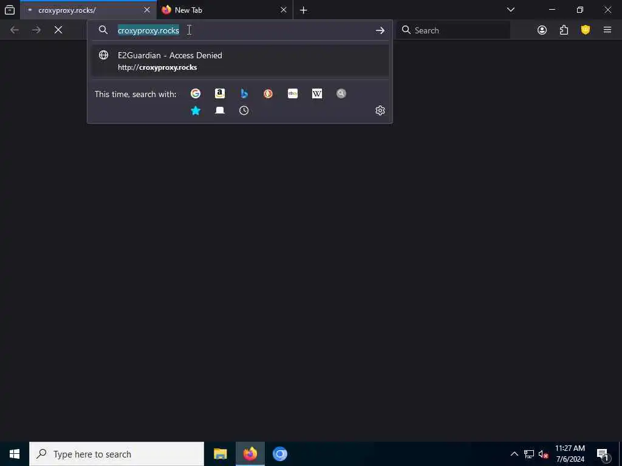Click the Search box in toolbar

[453, 30]
